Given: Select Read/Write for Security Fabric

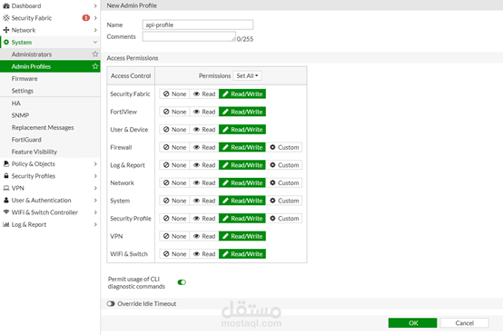Looking at the screenshot, I should pyautogui.click(x=242, y=94).
